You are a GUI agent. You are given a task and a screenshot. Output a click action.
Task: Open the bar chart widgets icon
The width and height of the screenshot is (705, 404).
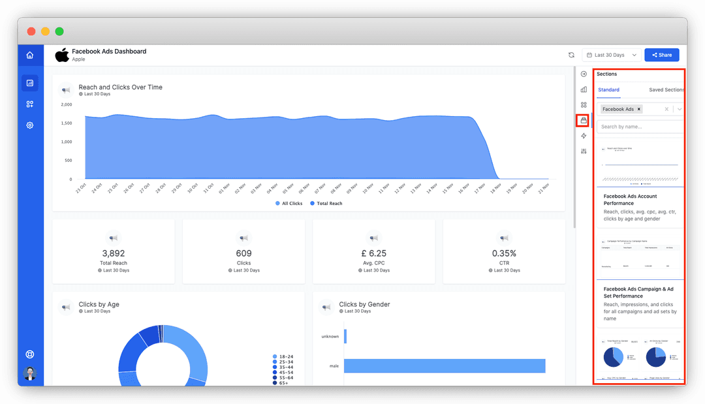click(584, 89)
